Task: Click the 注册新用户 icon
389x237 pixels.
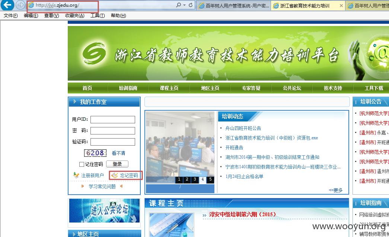Action: 76,175
